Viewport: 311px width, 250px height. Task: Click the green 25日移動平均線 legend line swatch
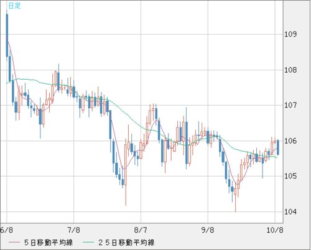[88, 243]
